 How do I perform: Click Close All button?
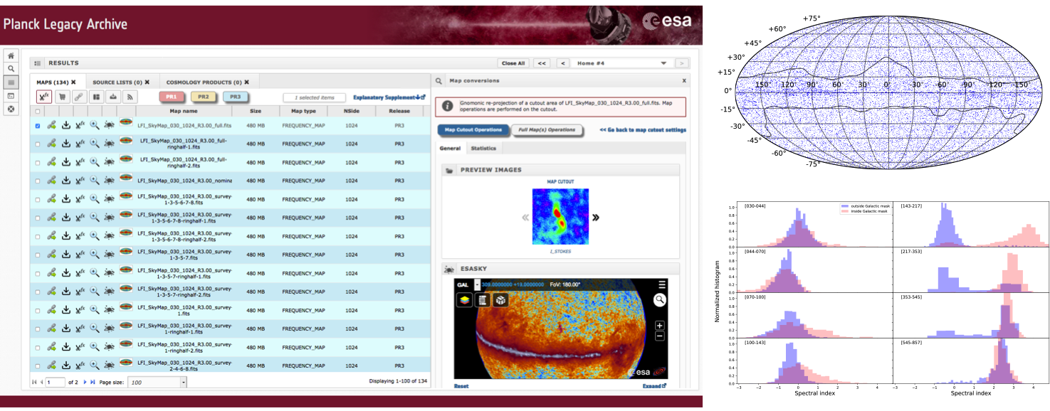click(513, 63)
